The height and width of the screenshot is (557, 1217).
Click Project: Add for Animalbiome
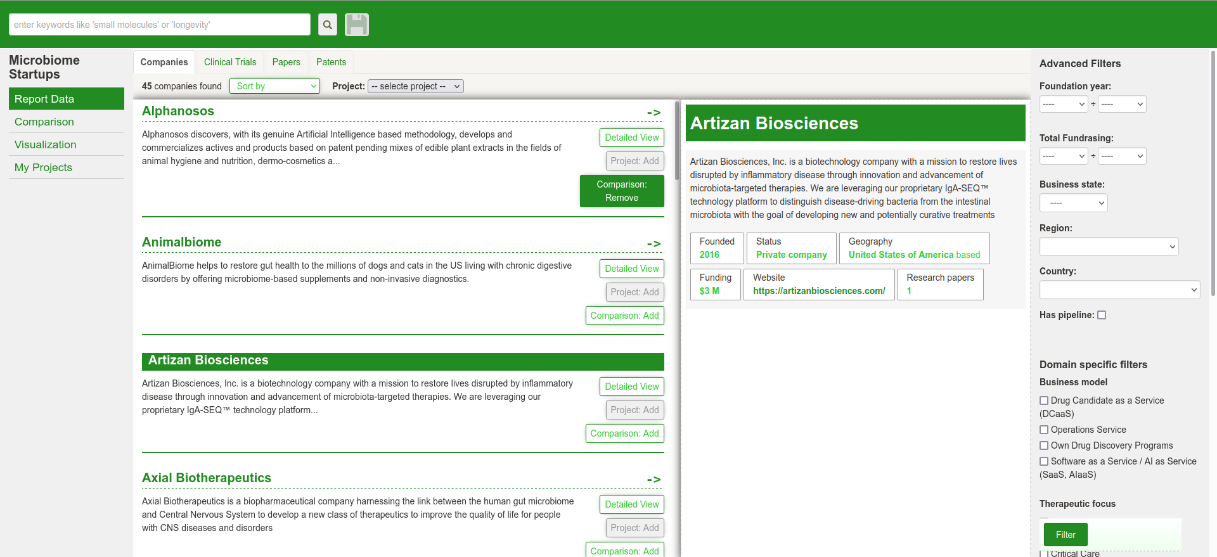point(634,292)
